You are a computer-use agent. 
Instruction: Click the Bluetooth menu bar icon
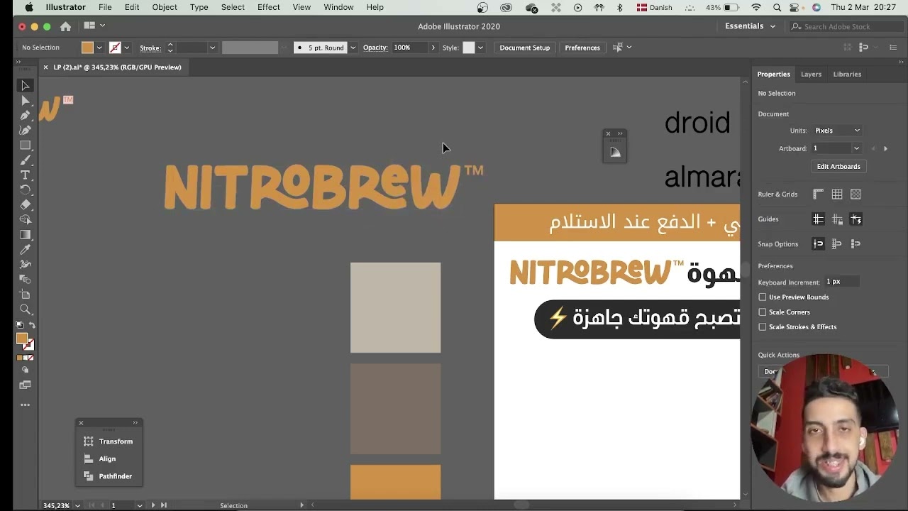tap(619, 7)
